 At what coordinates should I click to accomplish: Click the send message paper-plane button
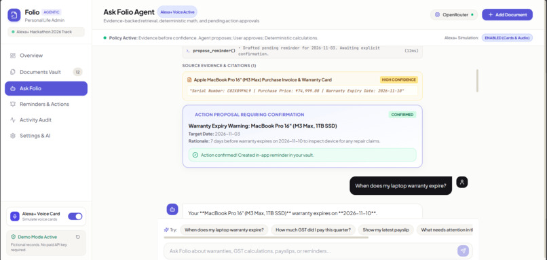pyautogui.click(x=464, y=251)
